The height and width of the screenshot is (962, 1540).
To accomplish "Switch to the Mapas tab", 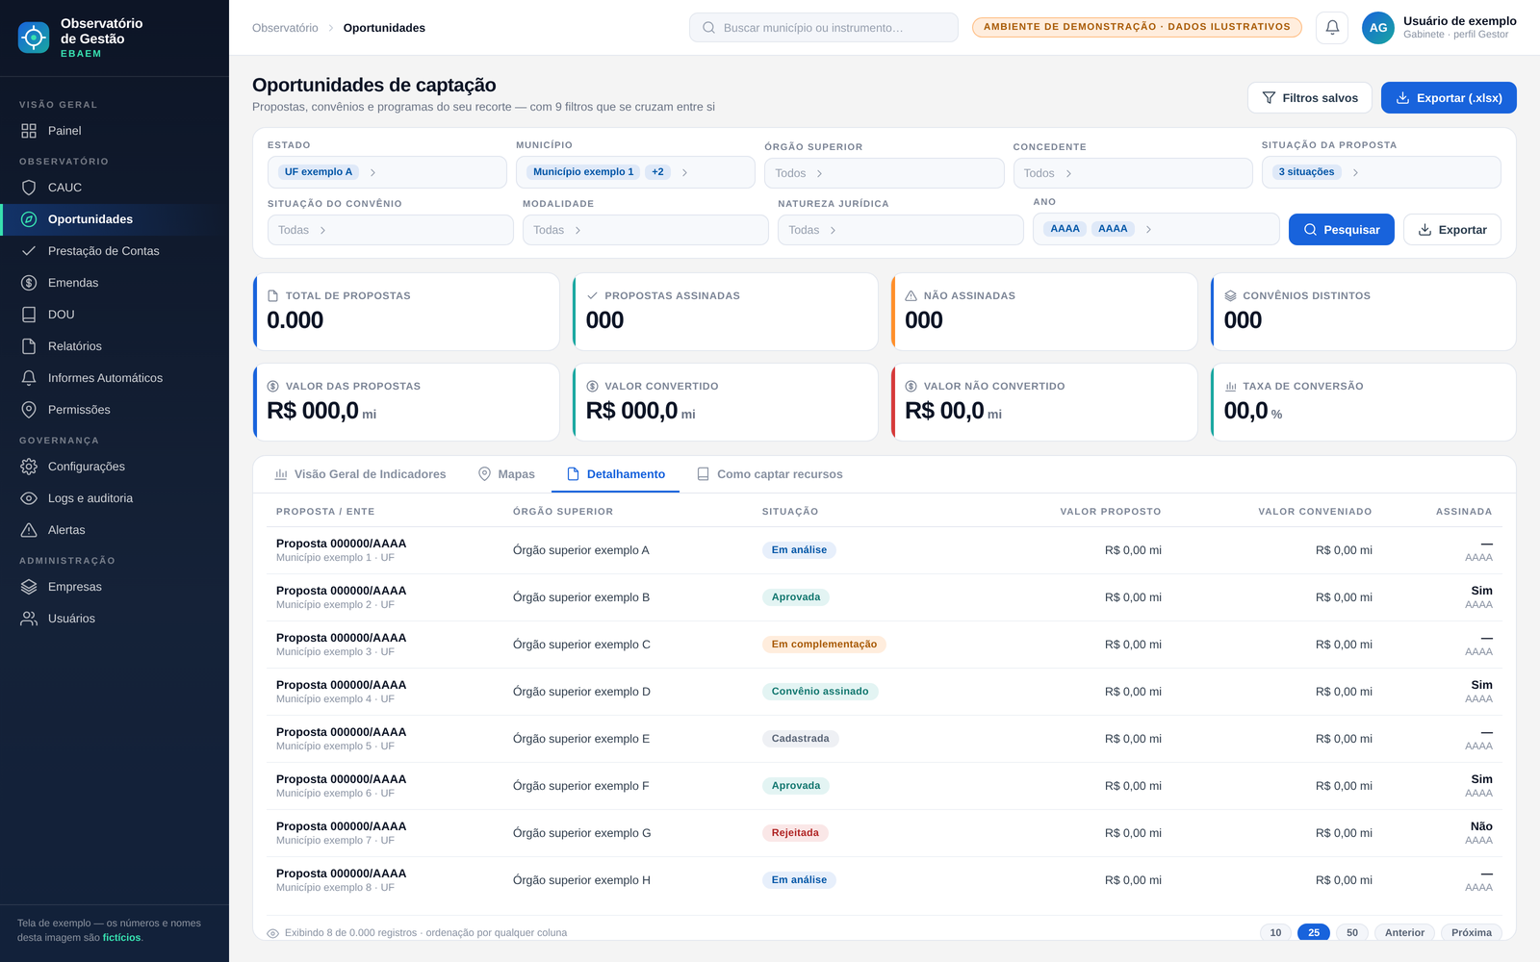I will pyautogui.click(x=506, y=474).
